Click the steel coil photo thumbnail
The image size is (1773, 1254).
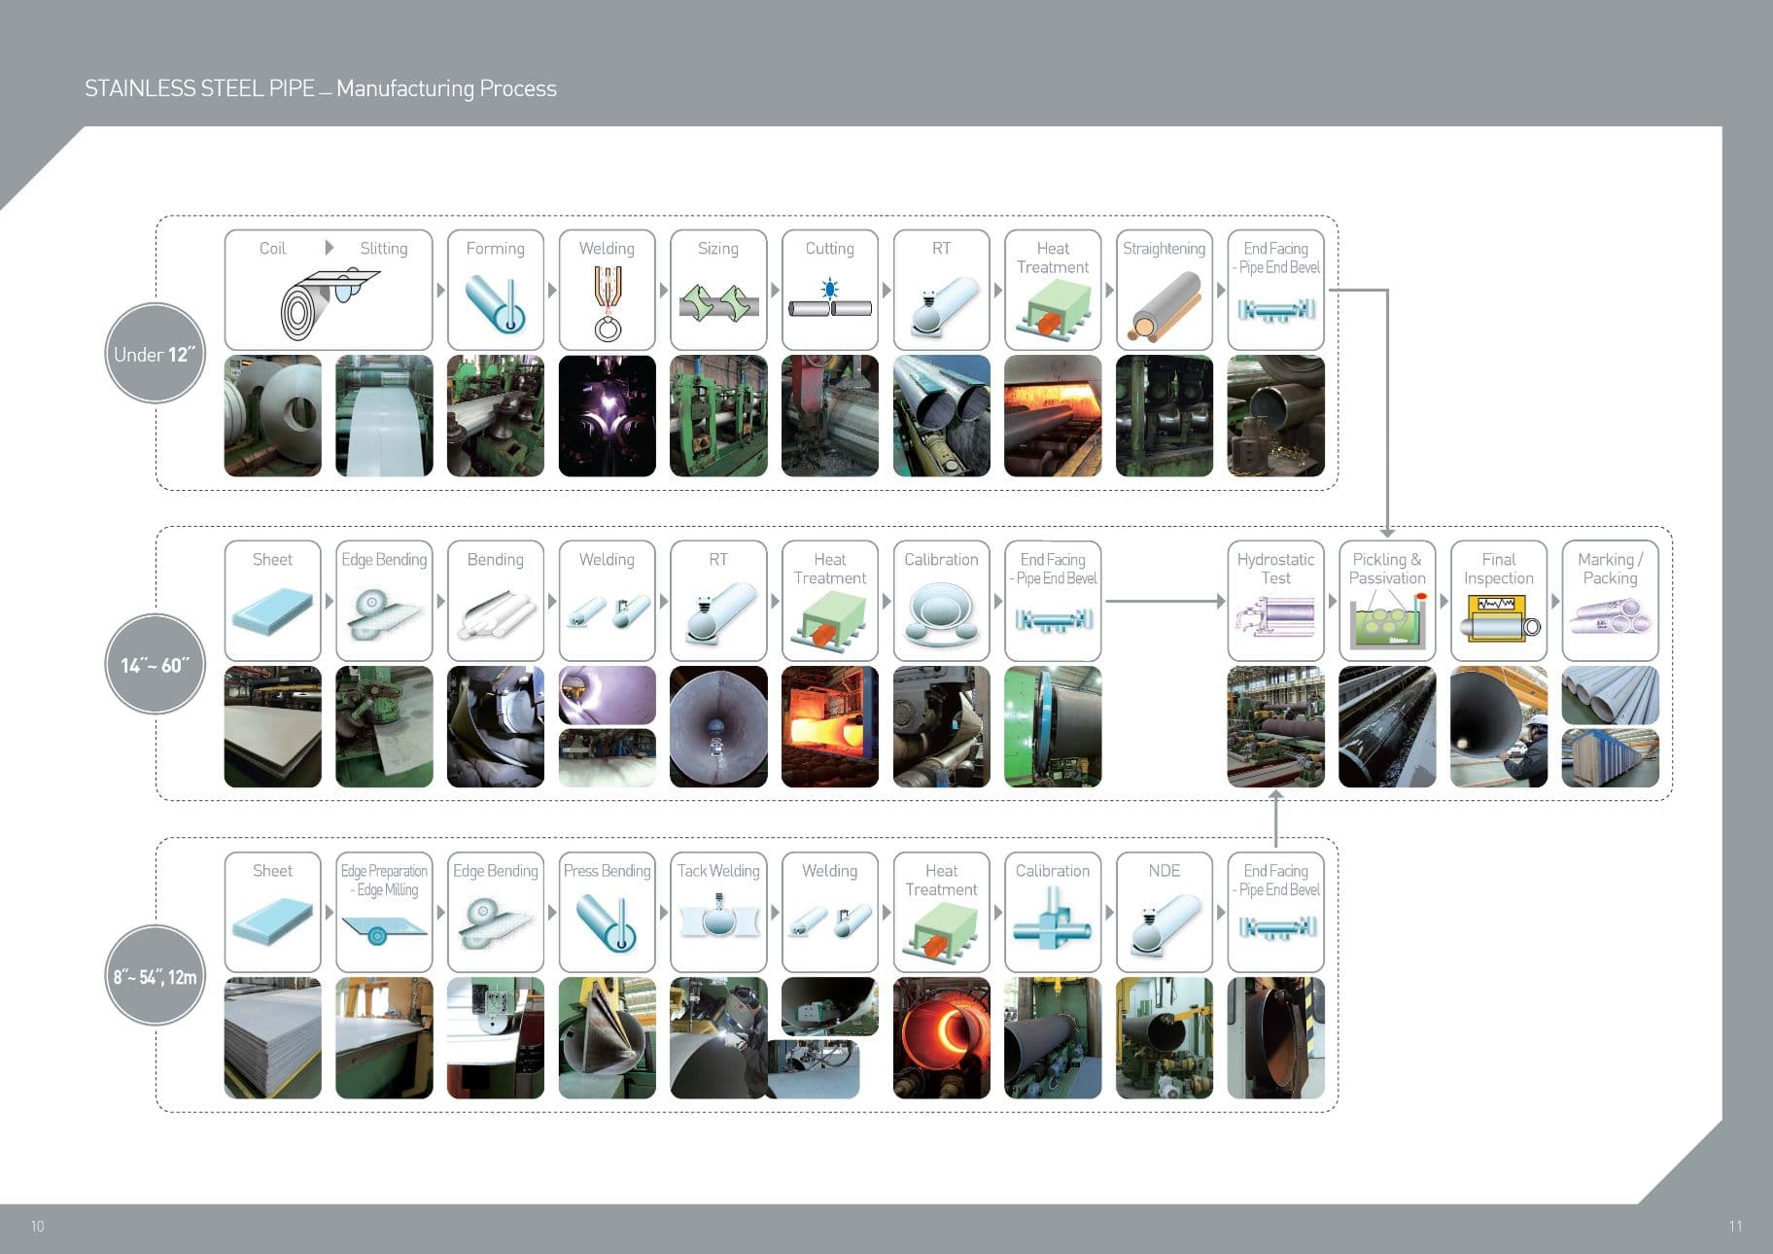pos(273,416)
